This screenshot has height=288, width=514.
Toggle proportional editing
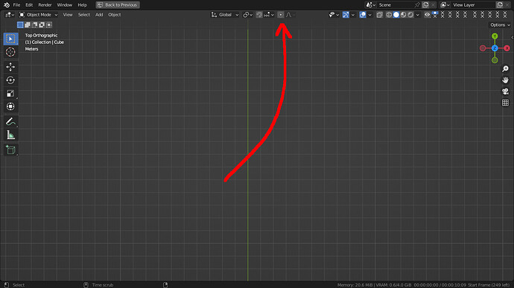[281, 15]
